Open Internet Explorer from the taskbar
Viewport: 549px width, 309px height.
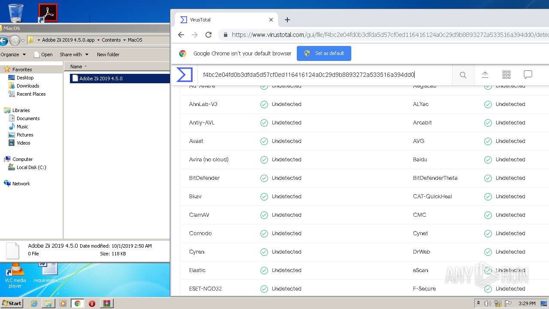click(x=34, y=303)
